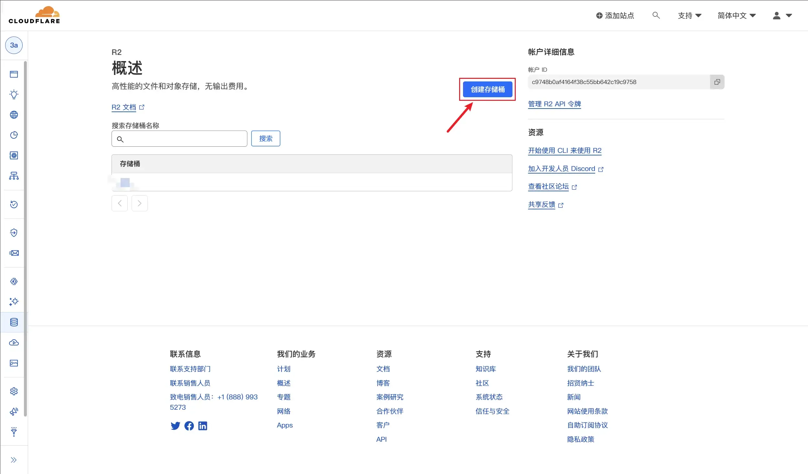Click the Images icon in sidebar
Image resolution: width=808 pixels, height=474 pixels.
[14, 363]
